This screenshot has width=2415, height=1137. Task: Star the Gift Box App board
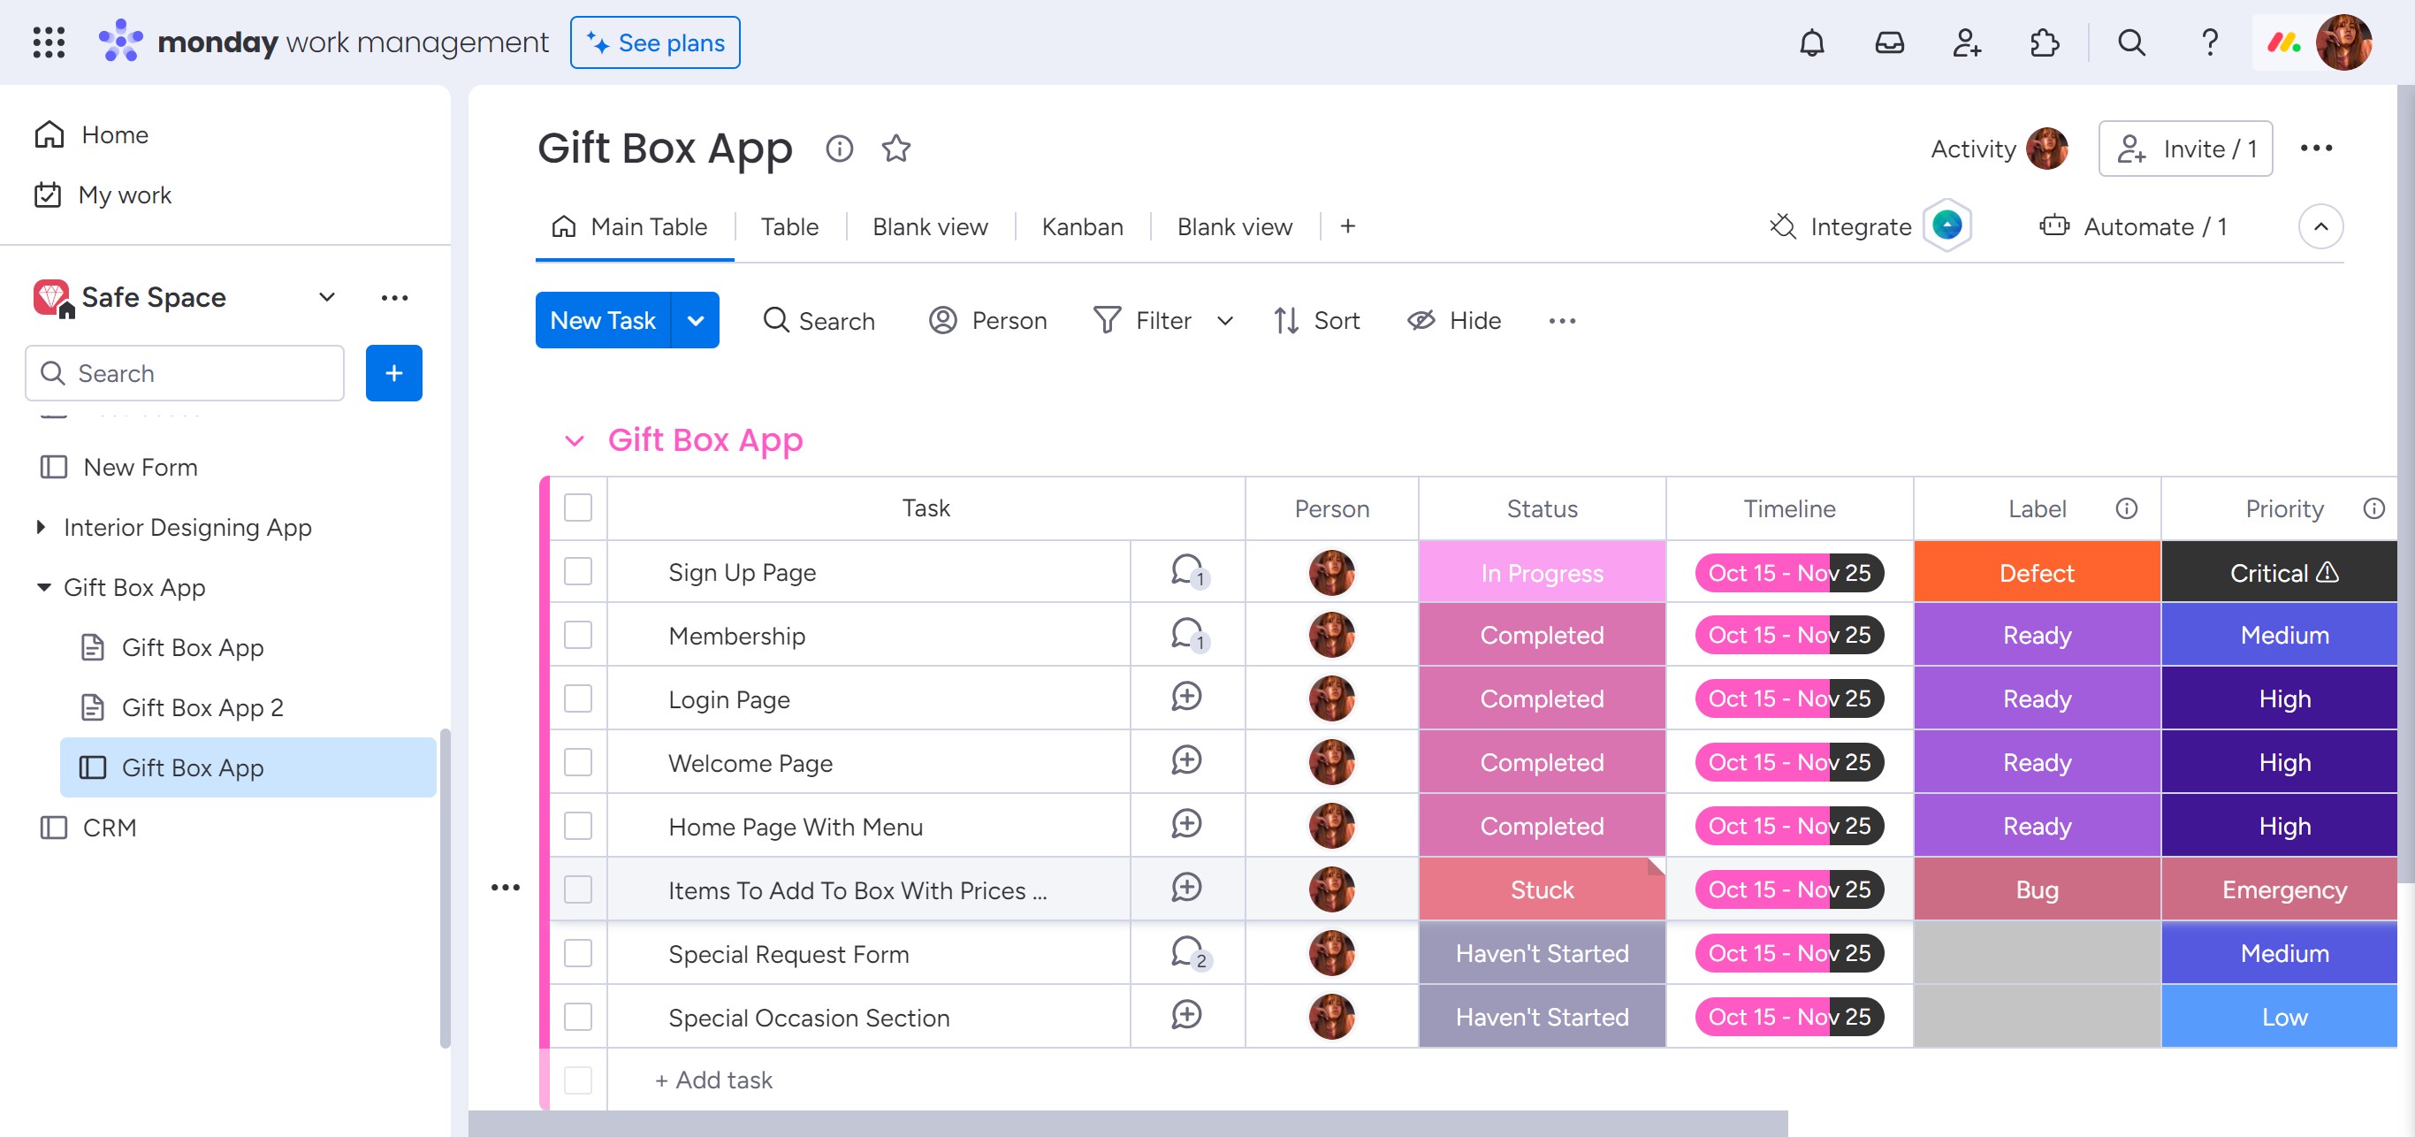pyautogui.click(x=895, y=149)
